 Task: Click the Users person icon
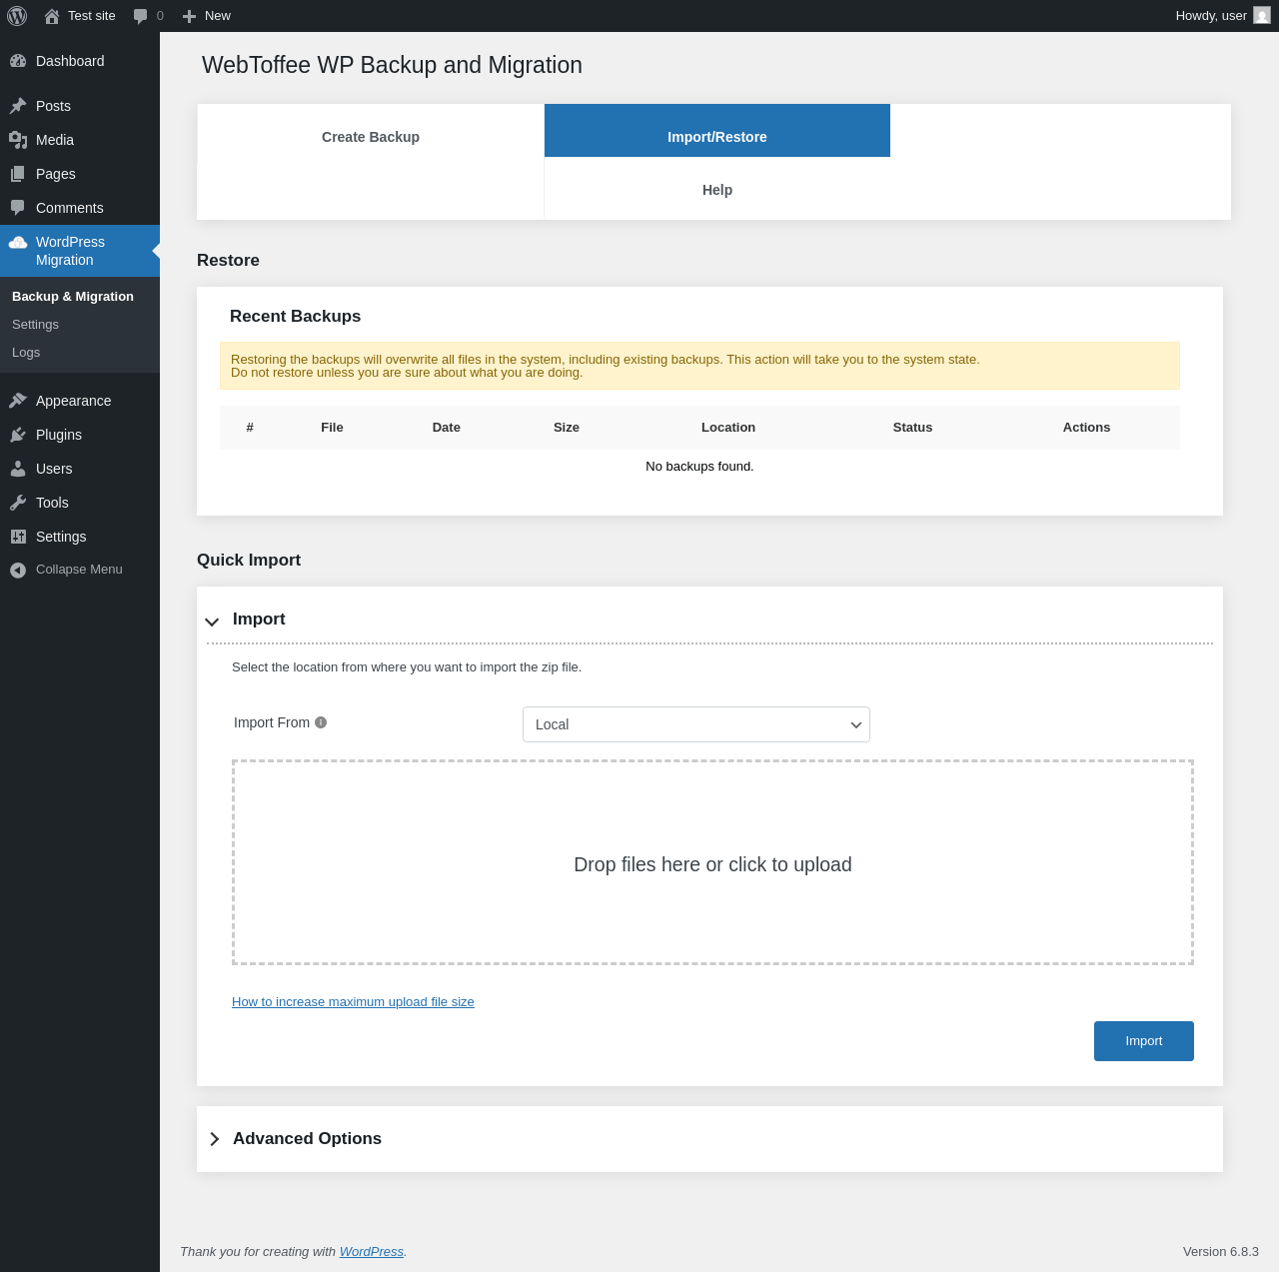click(x=18, y=469)
